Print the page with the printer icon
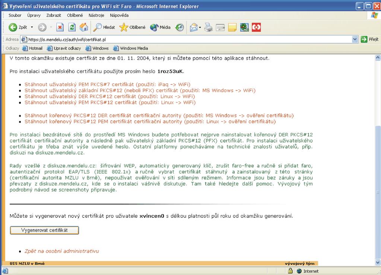 (208, 27)
